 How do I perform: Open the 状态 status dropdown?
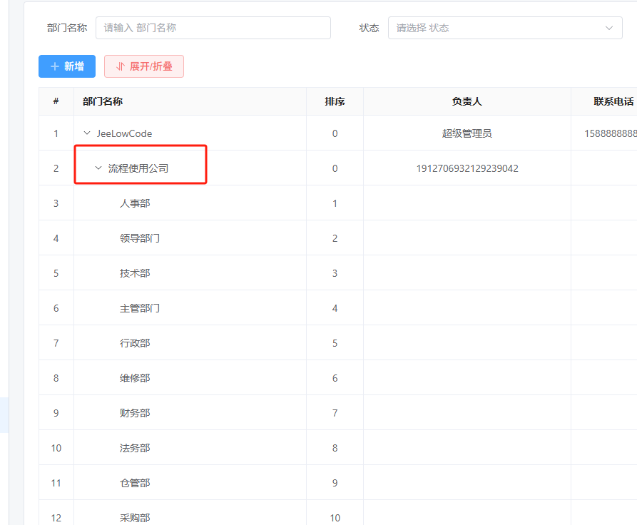pyautogui.click(x=496, y=28)
